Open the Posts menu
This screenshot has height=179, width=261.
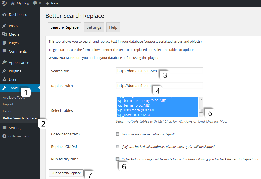(x=13, y=26)
